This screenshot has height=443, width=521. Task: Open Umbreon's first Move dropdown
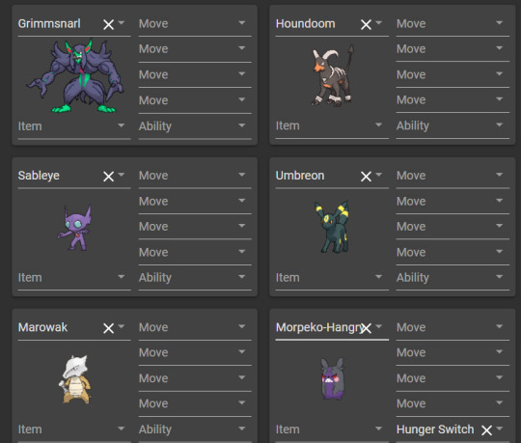pos(452,176)
